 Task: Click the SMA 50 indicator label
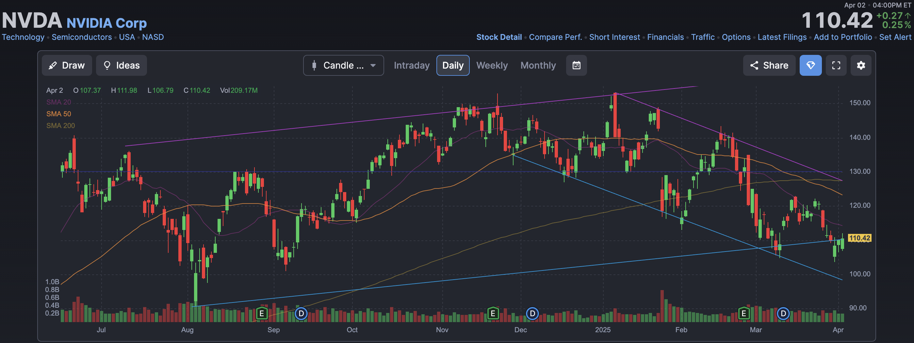click(58, 114)
